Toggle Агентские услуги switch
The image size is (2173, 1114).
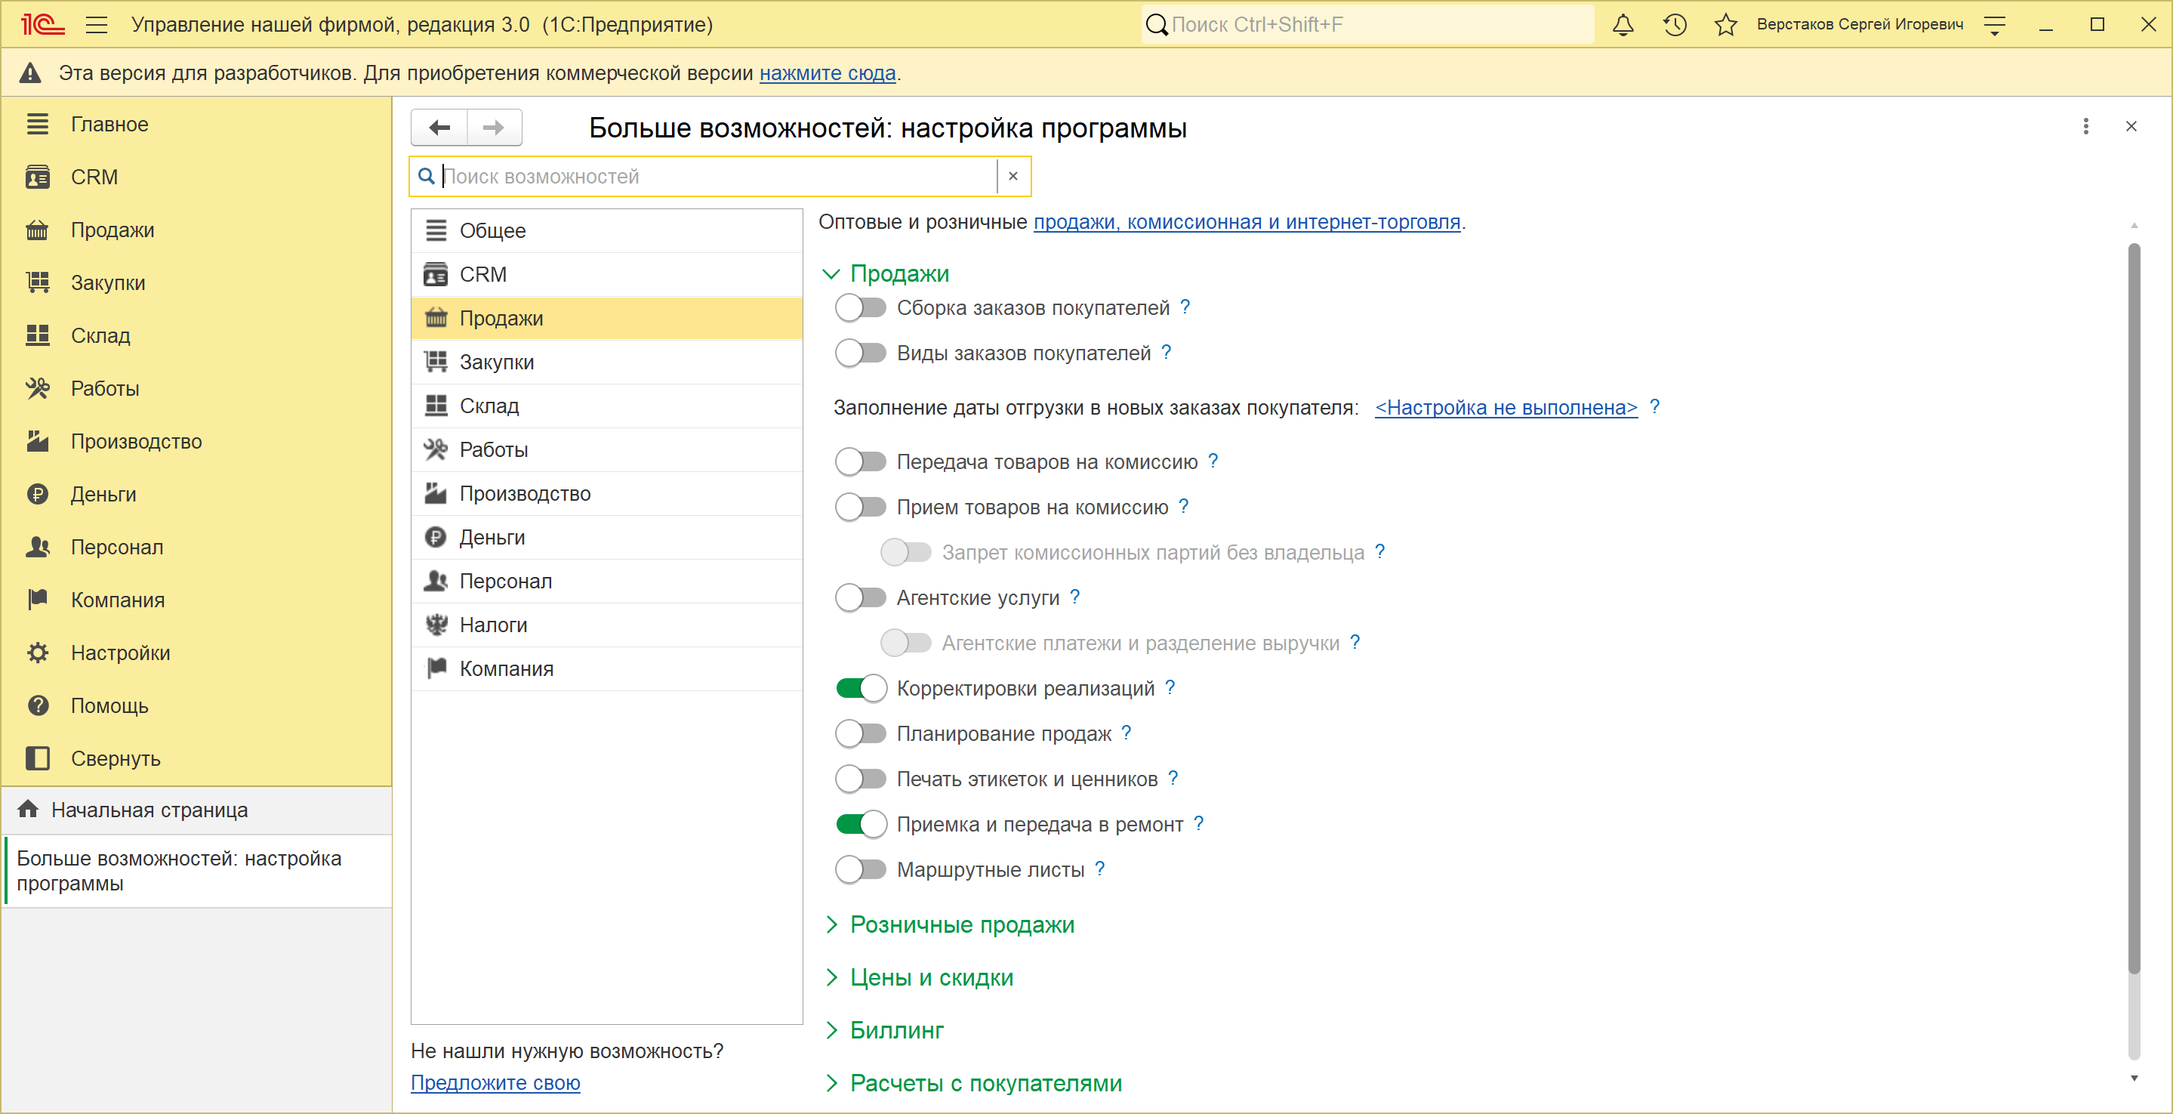[861, 597]
